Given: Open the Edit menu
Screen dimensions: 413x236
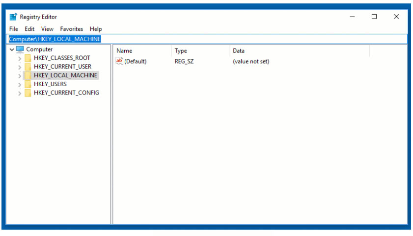Looking at the screenshot, I should point(29,29).
